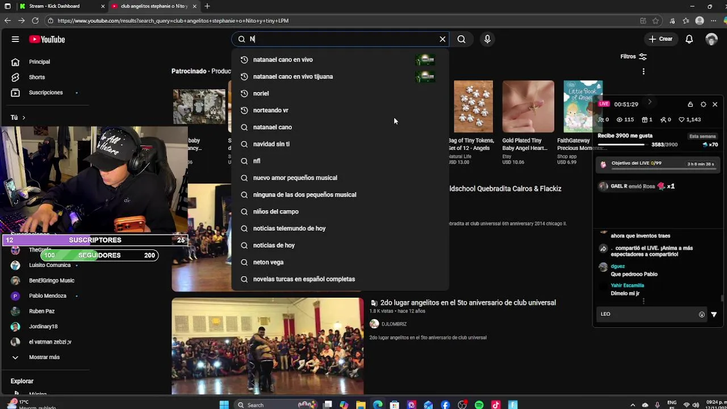The height and width of the screenshot is (409, 727).
Task: Open Spotify from the taskbar
Action: click(x=479, y=405)
